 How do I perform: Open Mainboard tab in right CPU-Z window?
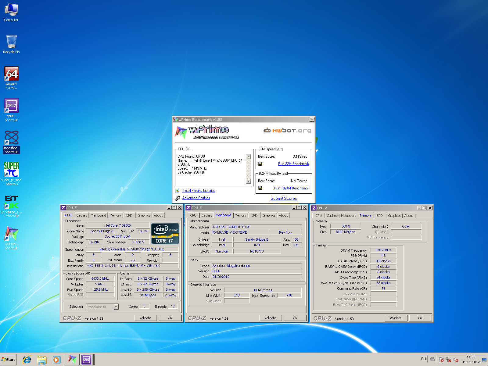click(x=349, y=216)
